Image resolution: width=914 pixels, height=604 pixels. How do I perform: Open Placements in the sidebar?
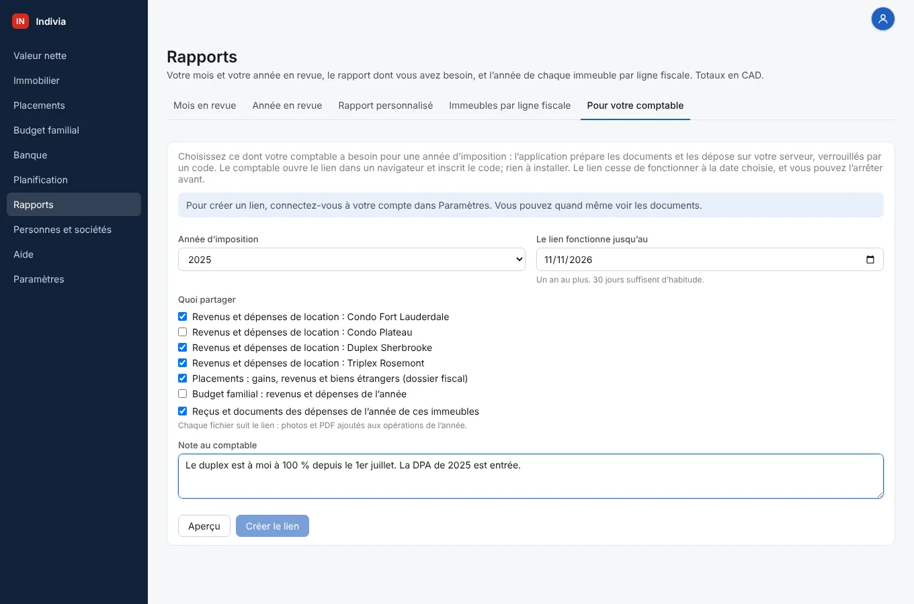tap(74, 105)
